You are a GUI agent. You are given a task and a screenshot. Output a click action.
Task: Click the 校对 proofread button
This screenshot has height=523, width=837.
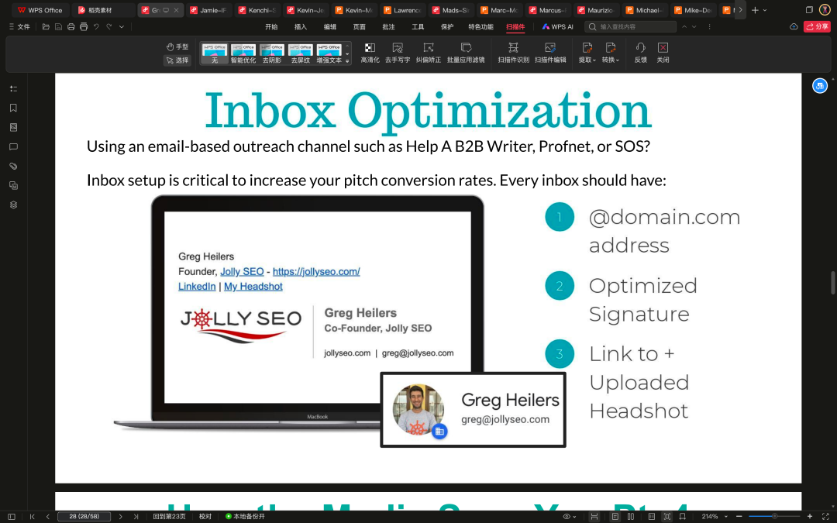205,516
